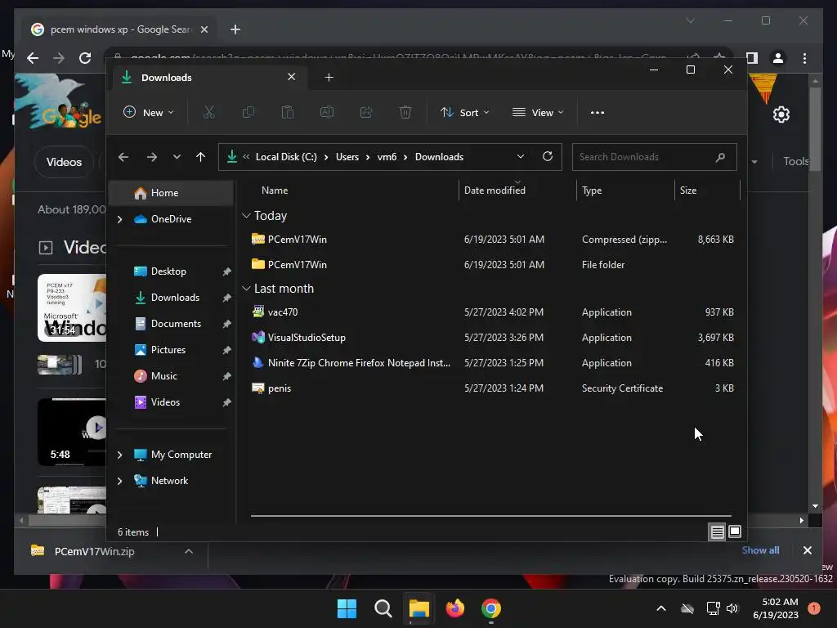Click Videos filter chip on Google
Image resolution: width=837 pixels, height=628 pixels.
(64, 162)
